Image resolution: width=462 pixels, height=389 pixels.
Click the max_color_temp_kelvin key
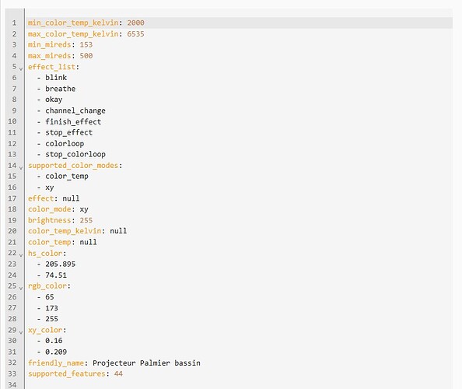click(73, 34)
